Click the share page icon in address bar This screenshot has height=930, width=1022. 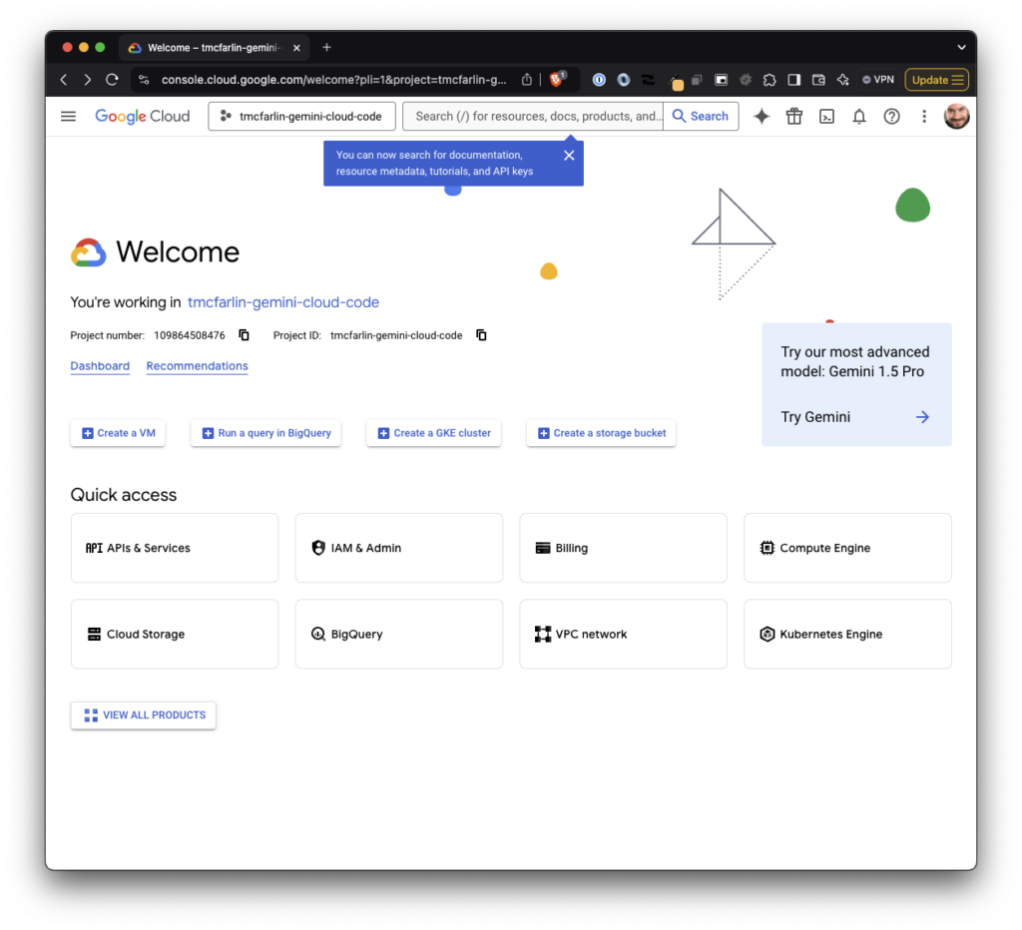coord(527,80)
